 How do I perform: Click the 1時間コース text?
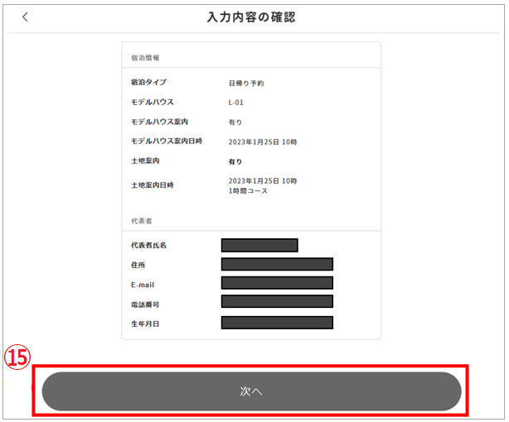coord(248,191)
